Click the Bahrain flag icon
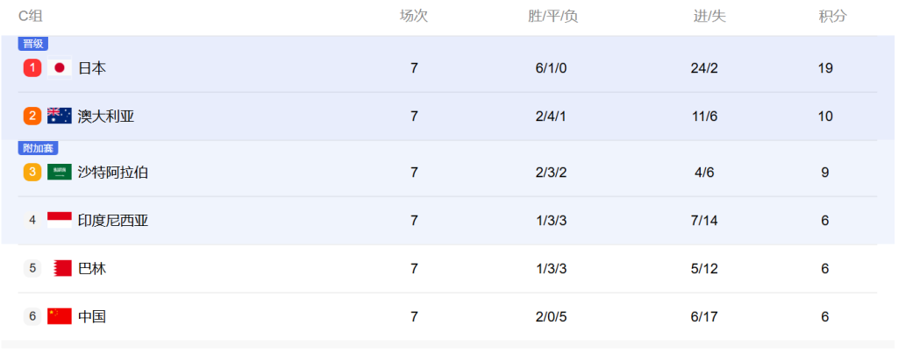 click(62, 268)
